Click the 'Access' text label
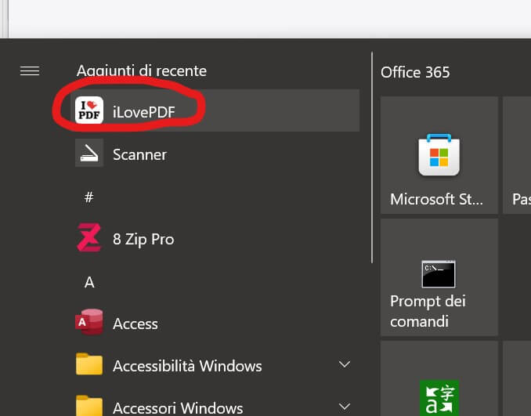The height and width of the screenshot is (416, 531). pos(135,324)
